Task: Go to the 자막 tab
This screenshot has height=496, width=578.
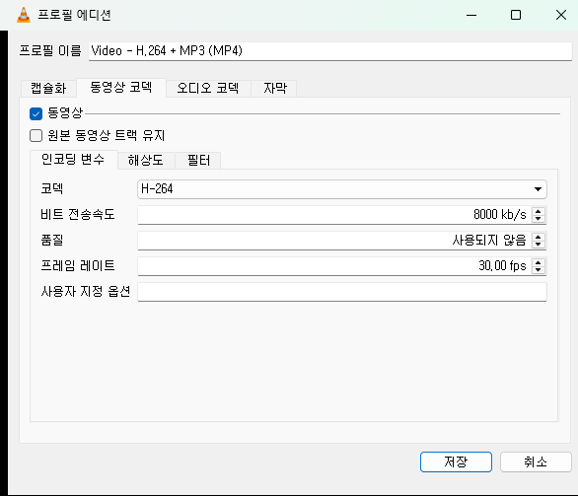Action: (x=274, y=89)
